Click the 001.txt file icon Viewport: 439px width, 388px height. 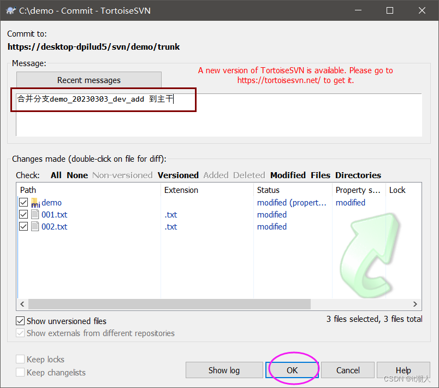tap(35, 215)
